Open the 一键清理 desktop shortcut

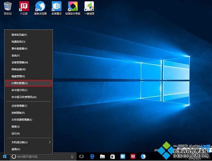pos(89,8)
